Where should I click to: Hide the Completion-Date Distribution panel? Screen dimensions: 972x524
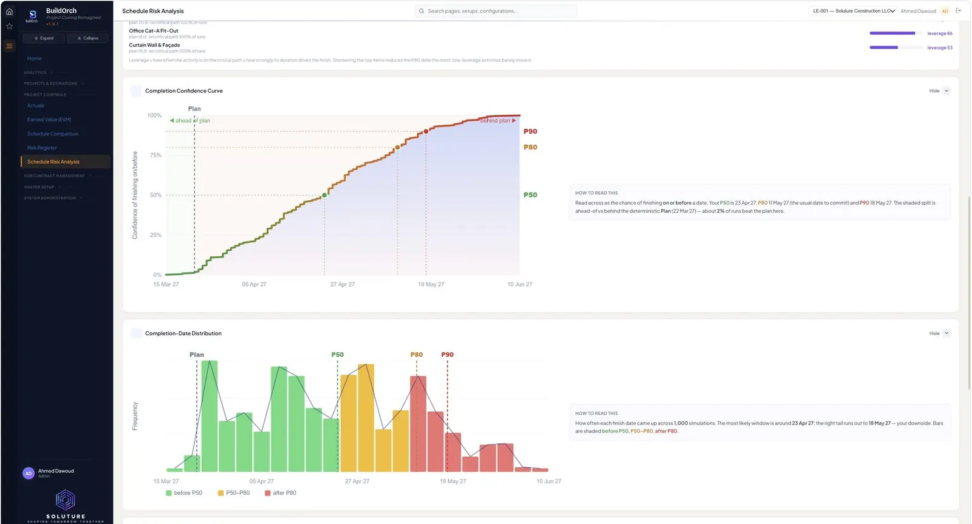click(x=939, y=333)
